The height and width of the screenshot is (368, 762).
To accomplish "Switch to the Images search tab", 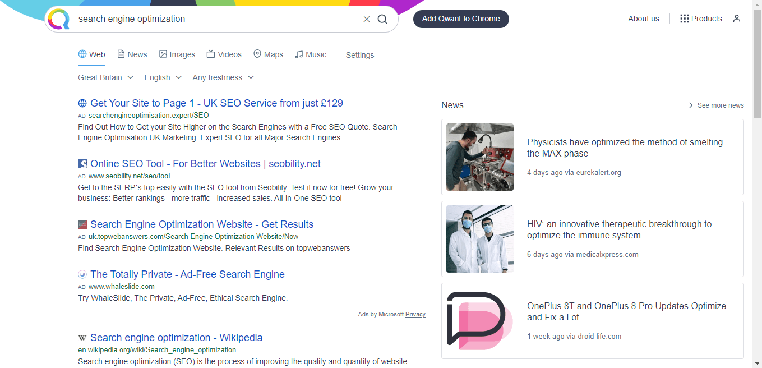I will [177, 54].
